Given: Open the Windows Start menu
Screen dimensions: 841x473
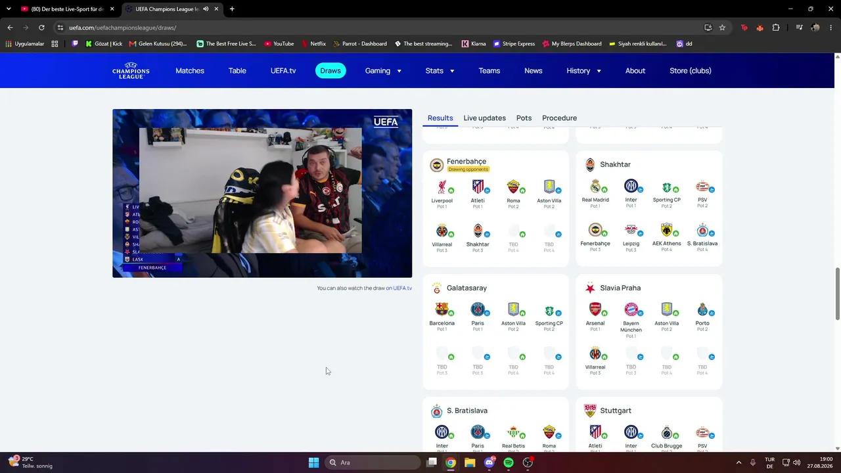Looking at the screenshot, I should (314, 462).
